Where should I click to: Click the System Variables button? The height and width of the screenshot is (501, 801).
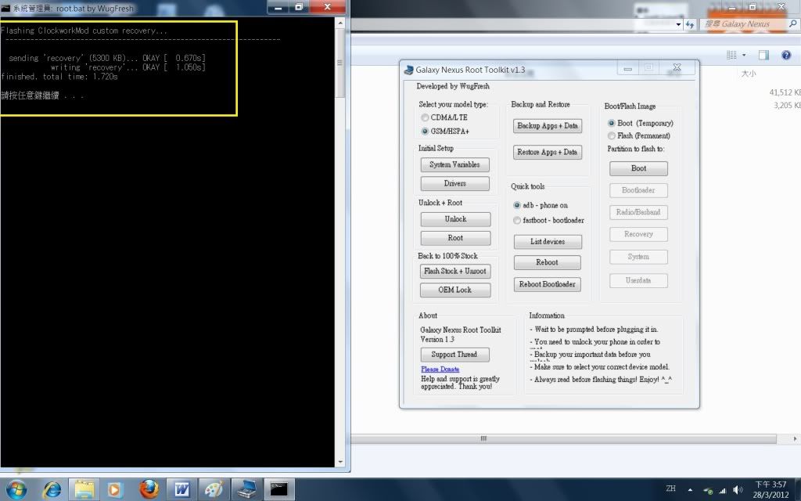coord(454,164)
